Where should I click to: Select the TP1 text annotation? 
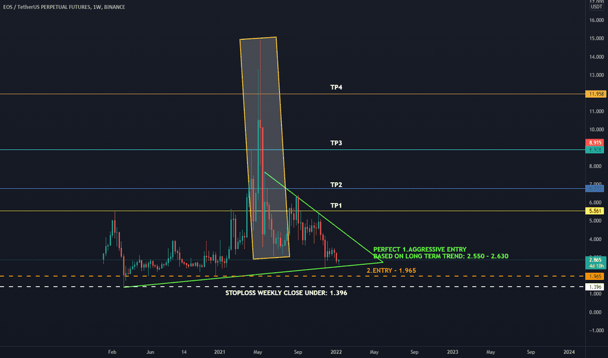coord(336,206)
